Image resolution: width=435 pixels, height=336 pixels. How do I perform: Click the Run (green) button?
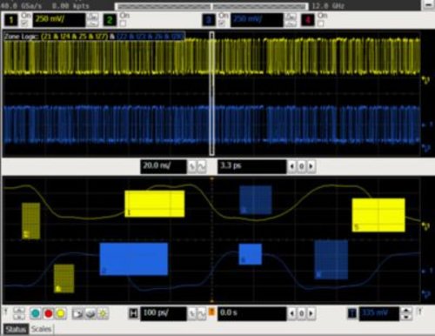tap(36, 313)
